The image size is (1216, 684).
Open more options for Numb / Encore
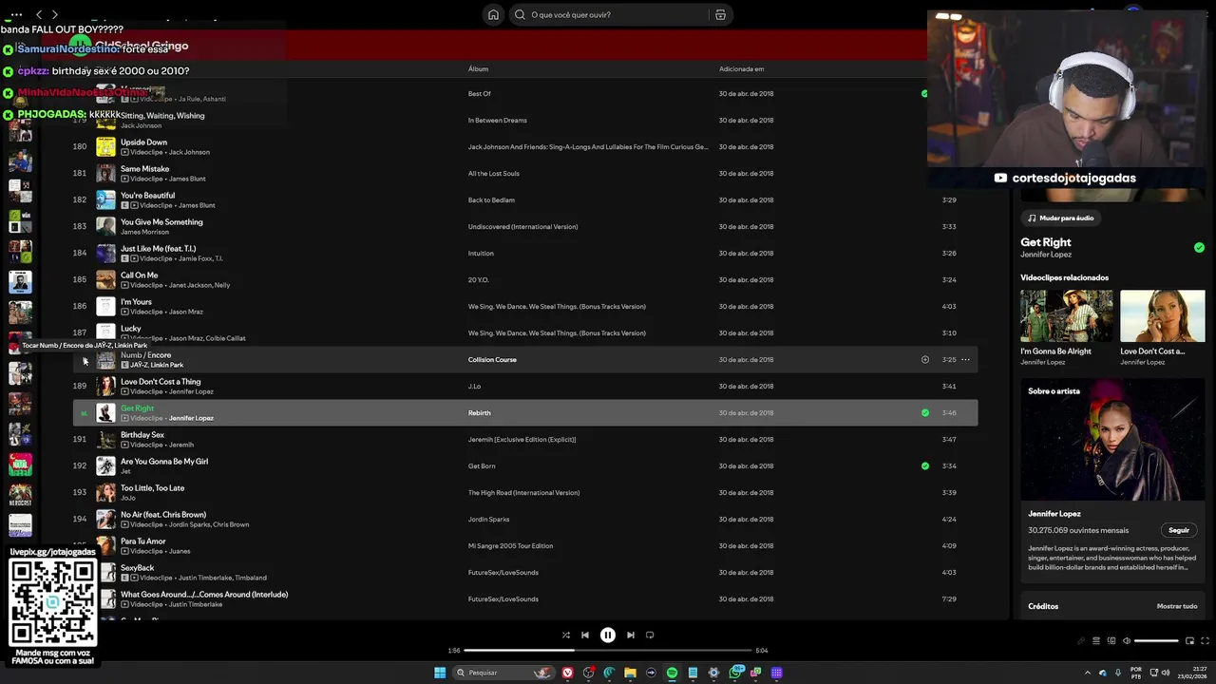point(965,360)
